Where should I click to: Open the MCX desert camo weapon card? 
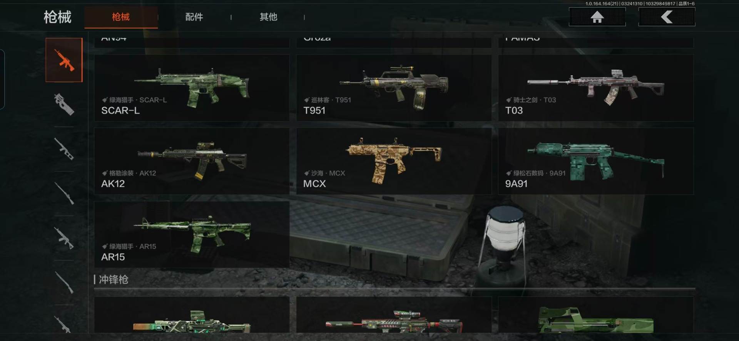pyautogui.click(x=394, y=161)
